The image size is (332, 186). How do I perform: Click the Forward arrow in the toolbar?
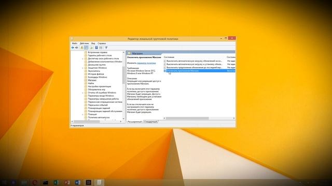click(x=76, y=48)
